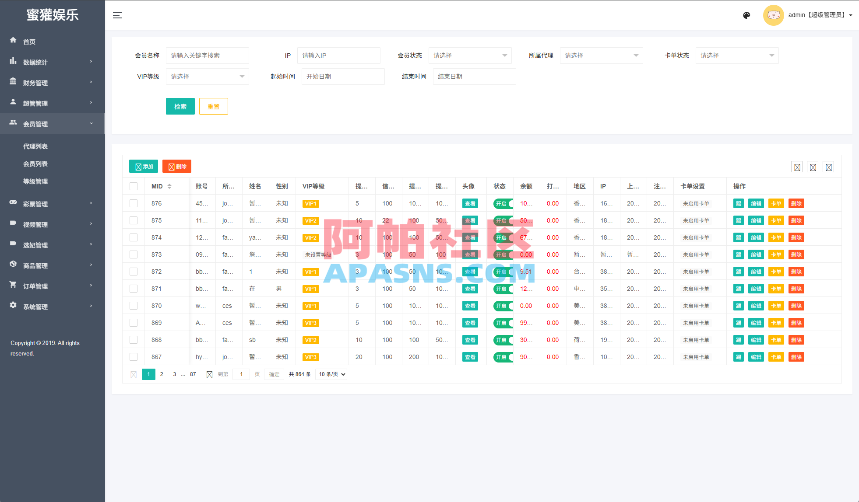
Task: Click the 视频管理 camera icon
Action: click(13, 223)
